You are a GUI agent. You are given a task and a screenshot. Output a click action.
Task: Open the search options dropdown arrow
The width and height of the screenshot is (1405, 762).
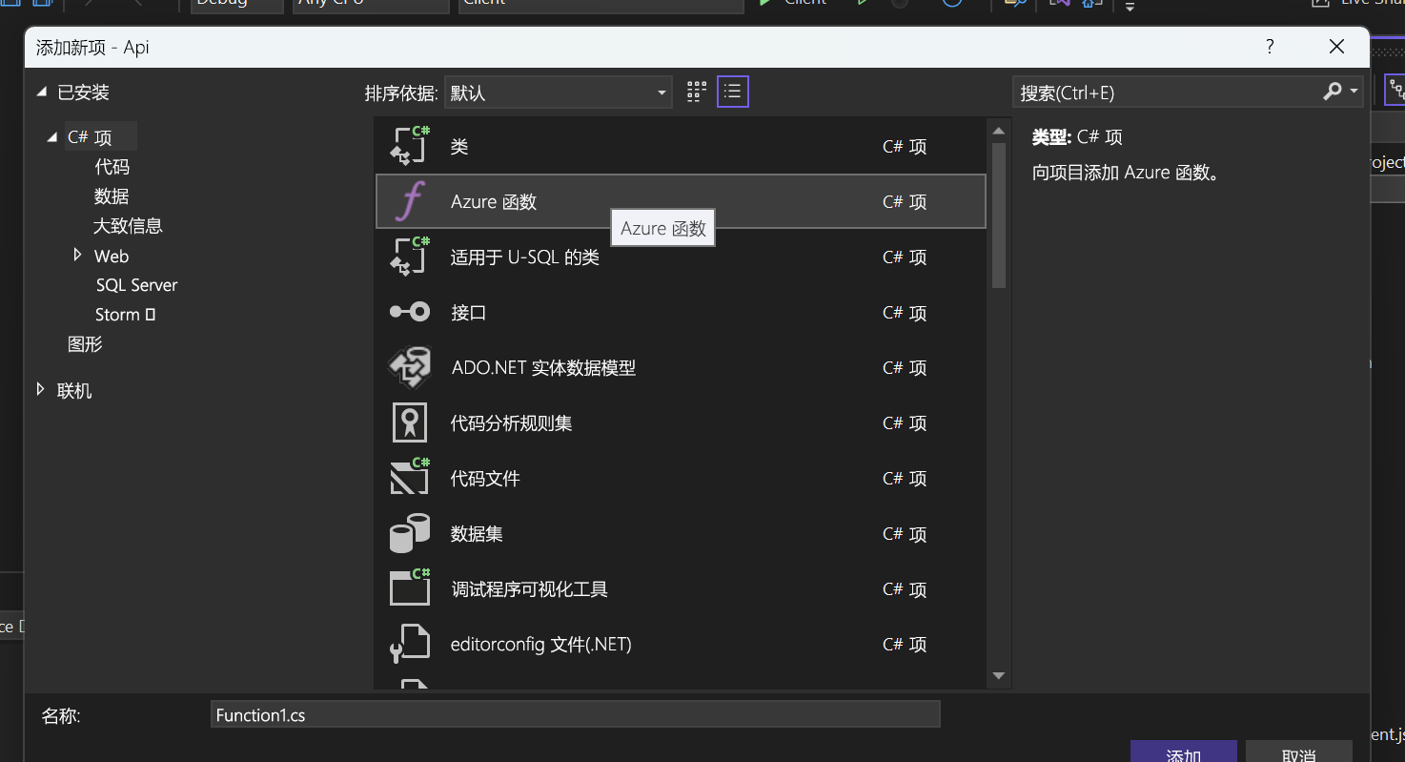[1354, 92]
